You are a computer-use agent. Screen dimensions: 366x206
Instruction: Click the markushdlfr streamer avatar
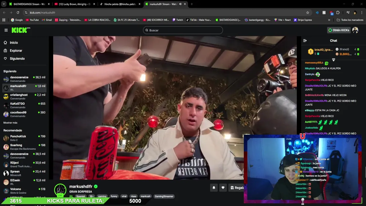coord(60,190)
